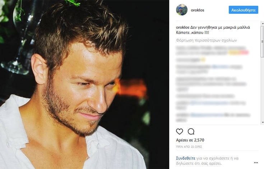The width and height of the screenshot is (264, 169).
Task: Click the blurred blue mention in third comment
Action: [221, 67]
